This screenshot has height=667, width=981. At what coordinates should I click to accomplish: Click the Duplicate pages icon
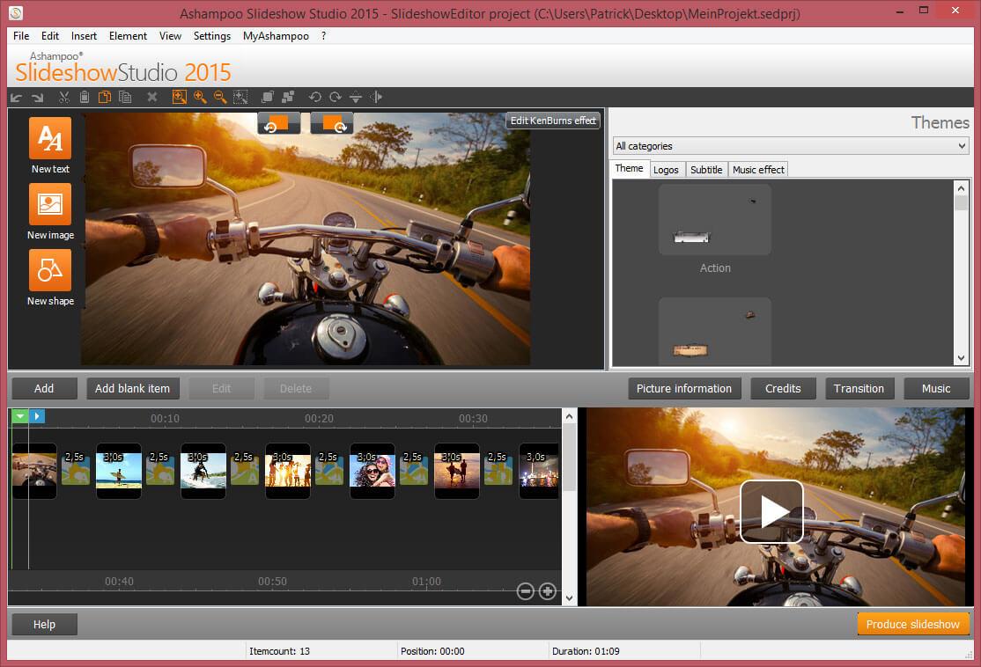[125, 97]
